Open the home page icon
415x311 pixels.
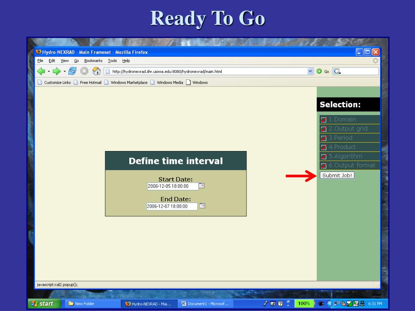coord(96,71)
